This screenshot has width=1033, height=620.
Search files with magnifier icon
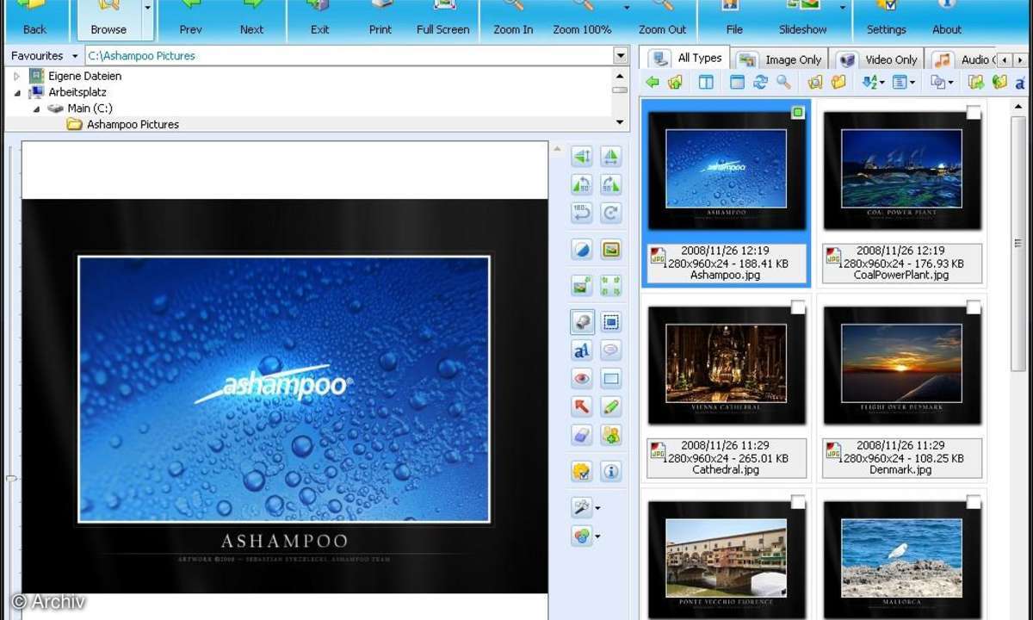[x=783, y=83]
